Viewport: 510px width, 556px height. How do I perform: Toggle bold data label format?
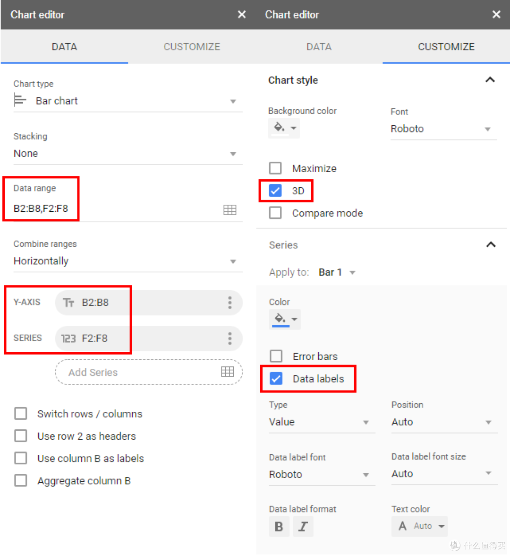pos(279,527)
